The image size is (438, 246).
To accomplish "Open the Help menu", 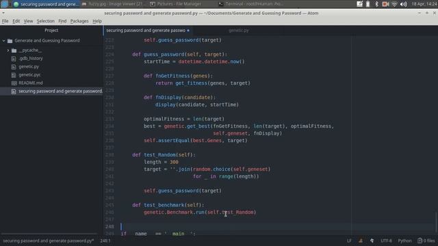I will (x=97, y=21).
